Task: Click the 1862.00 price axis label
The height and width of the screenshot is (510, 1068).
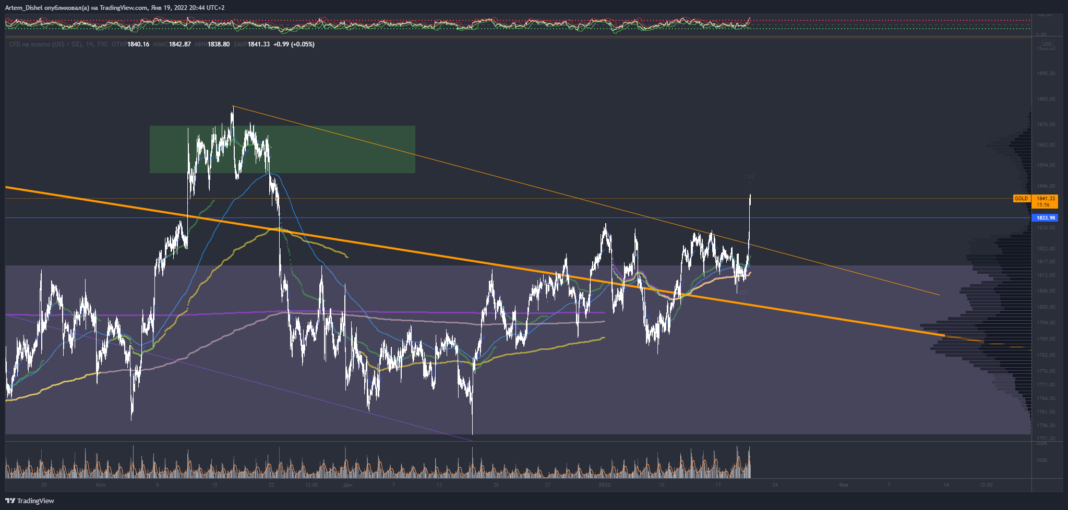Action: (1046, 145)
